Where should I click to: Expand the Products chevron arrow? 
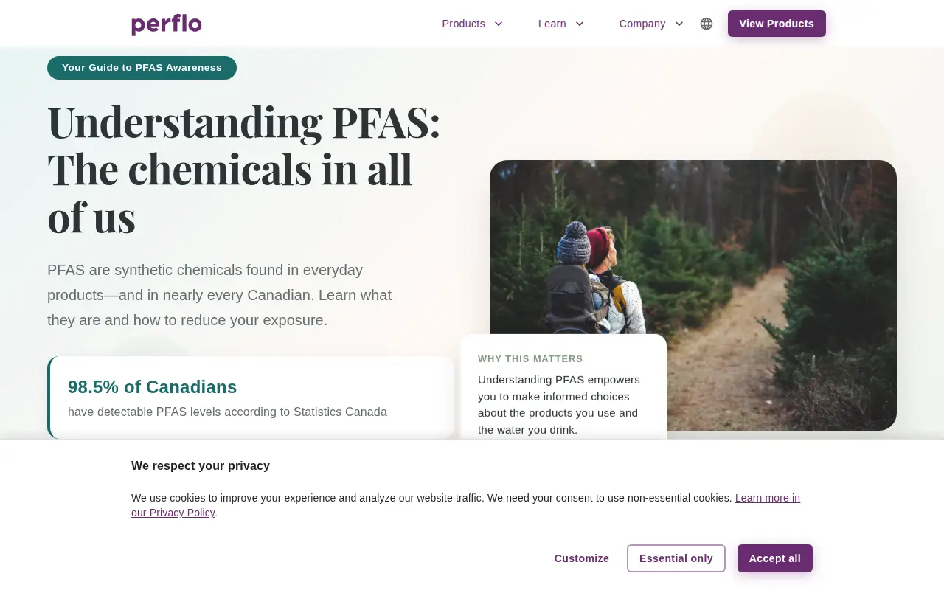pos(499,24)
